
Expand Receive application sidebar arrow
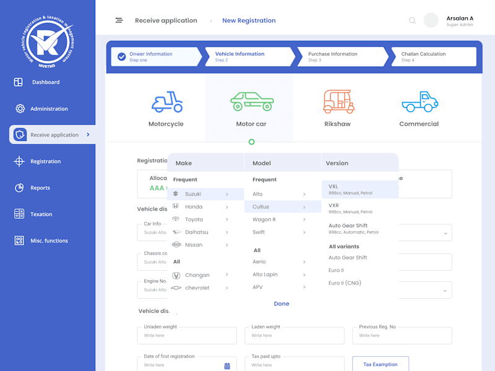tap(88, 135)
